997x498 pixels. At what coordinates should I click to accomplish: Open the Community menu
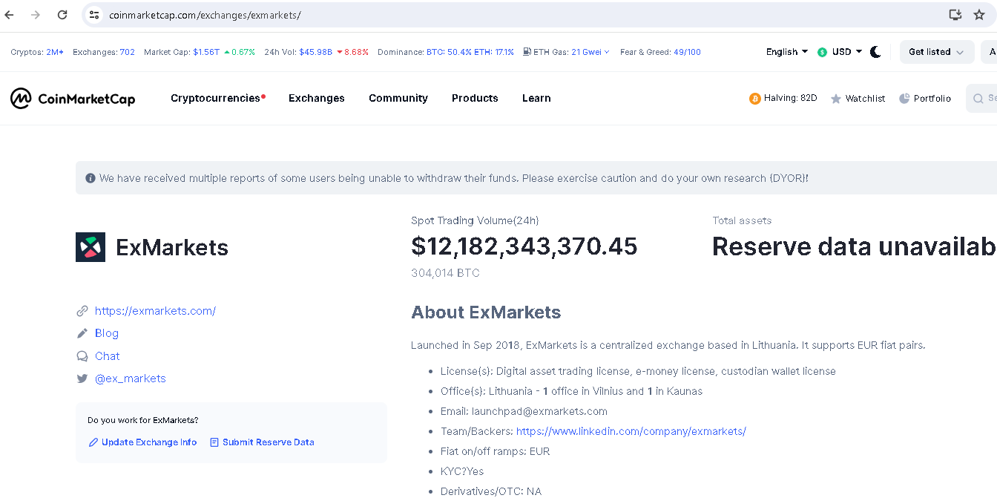click(x=398, y=98)
